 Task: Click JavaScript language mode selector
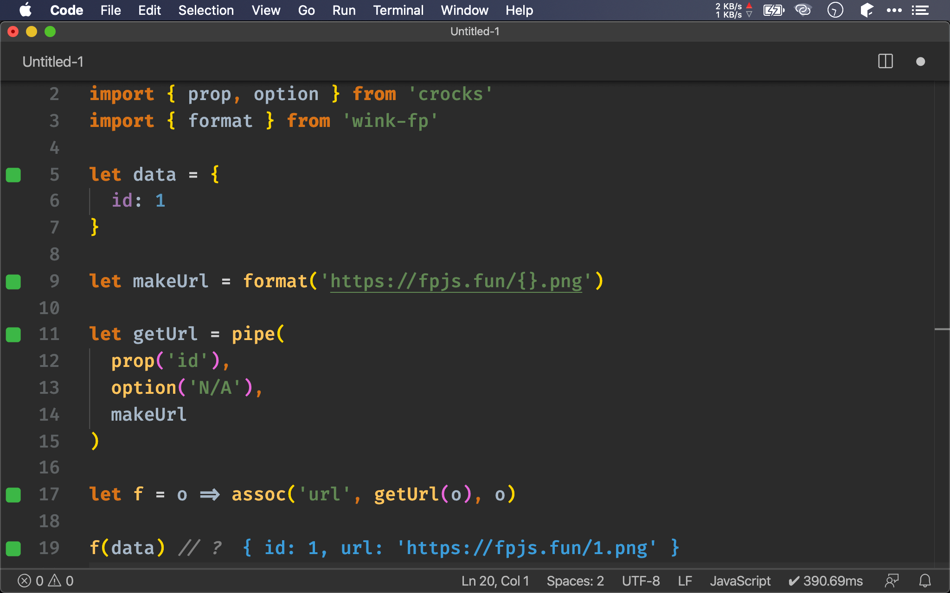point(740,580)
